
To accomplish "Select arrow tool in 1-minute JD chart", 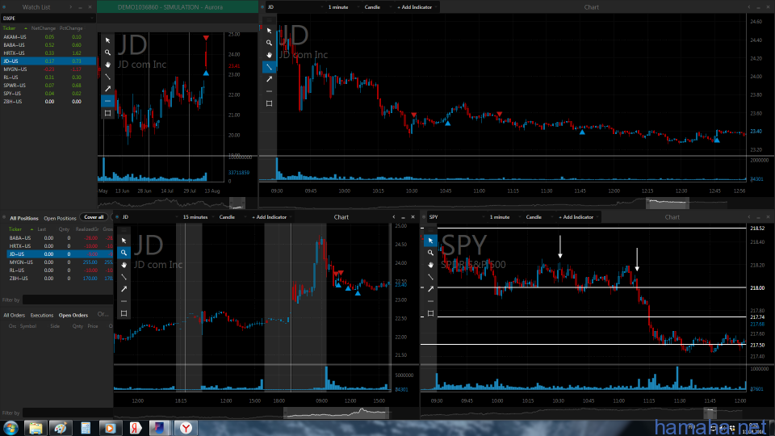I will (x=269, y=79).
